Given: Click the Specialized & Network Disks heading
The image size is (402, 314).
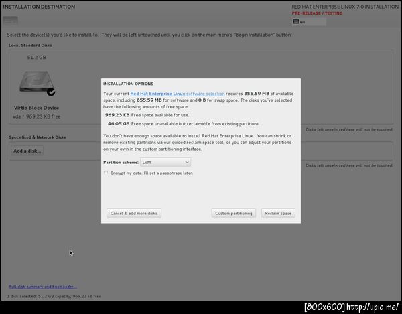Looking at the screenshot, I should click(x=38, y=137).
